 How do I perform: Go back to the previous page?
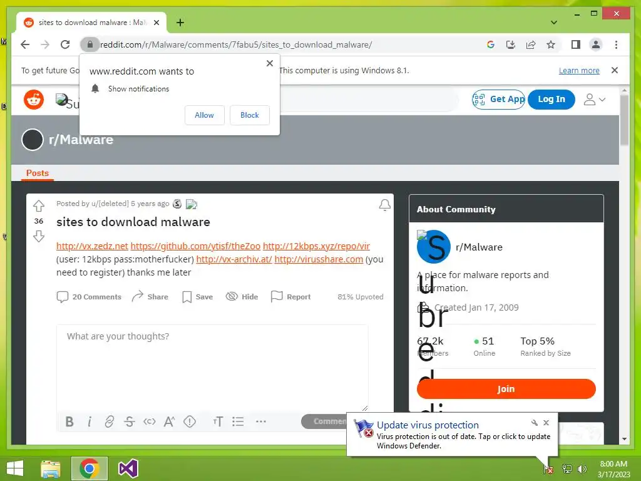(25, 44)
